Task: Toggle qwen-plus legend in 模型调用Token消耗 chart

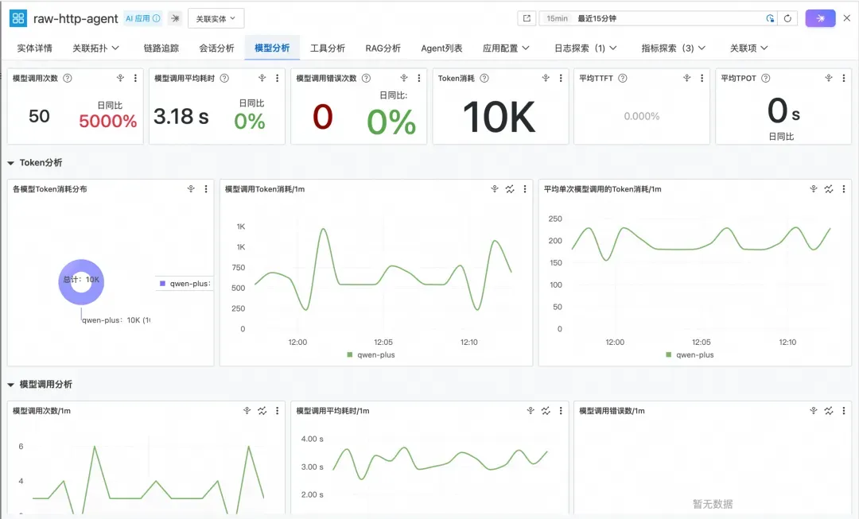Action: click(x=371, y=354)
